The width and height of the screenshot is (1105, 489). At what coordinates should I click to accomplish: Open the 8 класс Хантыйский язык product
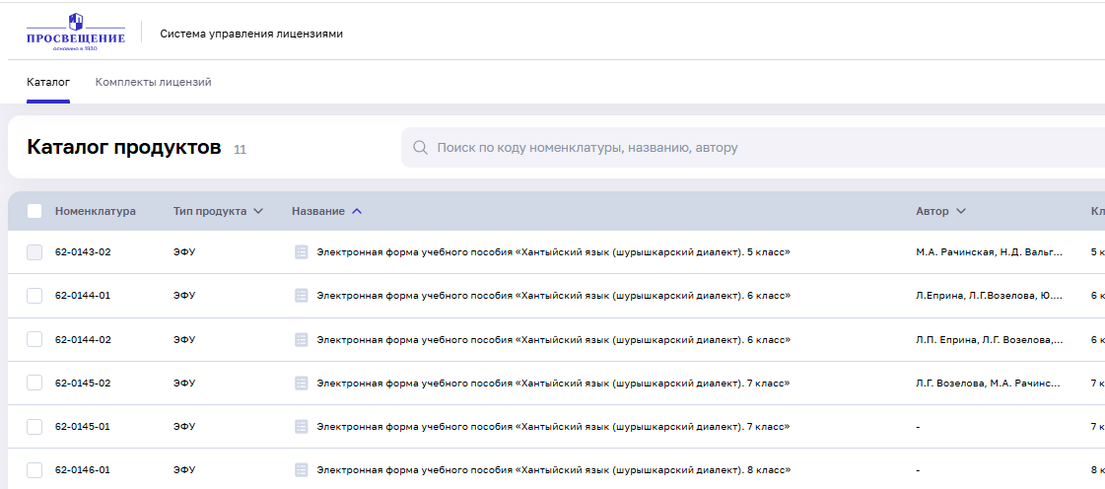[x=552, y=470]
